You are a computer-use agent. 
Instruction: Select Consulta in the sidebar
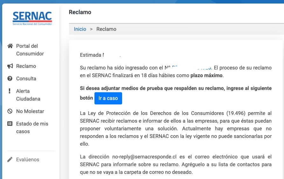pos(26,79)
